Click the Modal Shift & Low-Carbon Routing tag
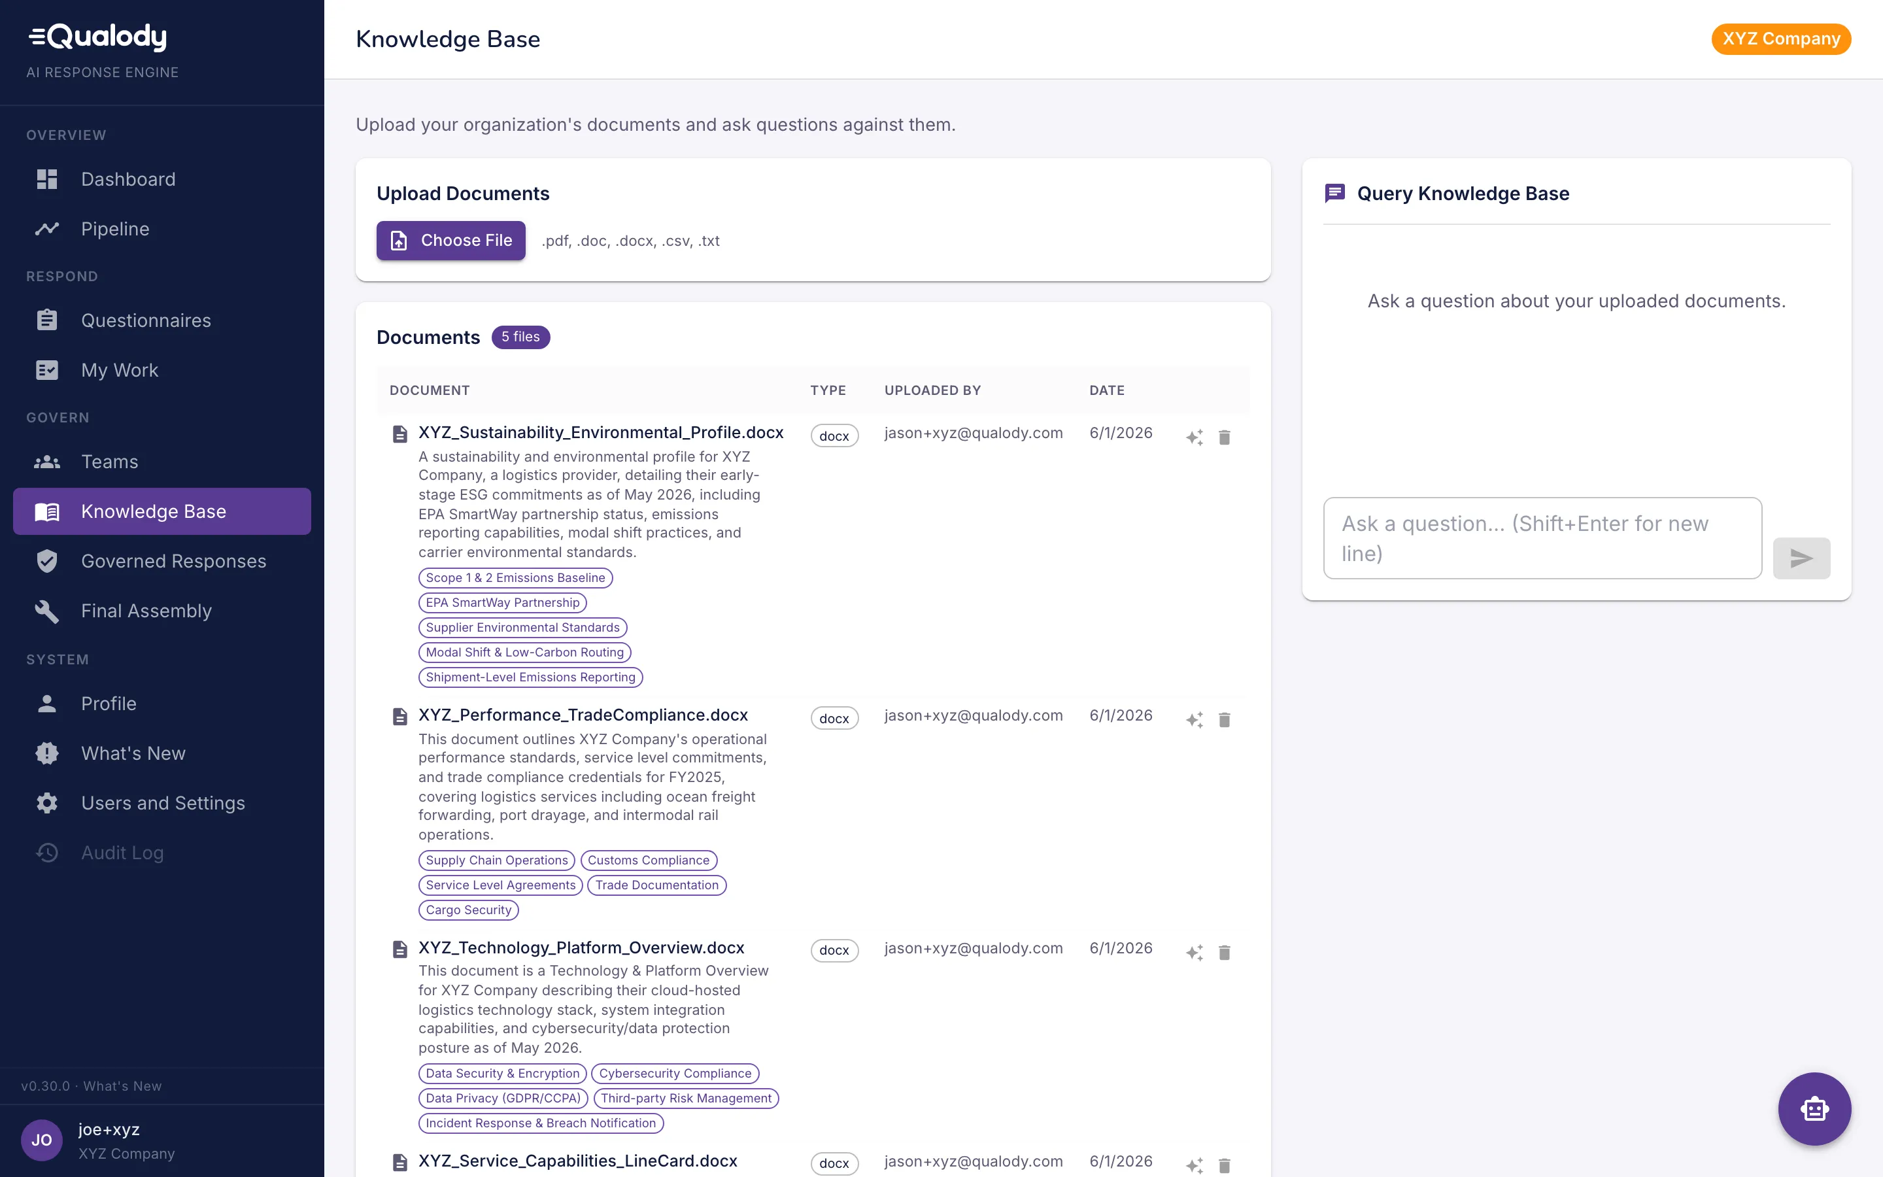This screenshot has height=1177, width=1883. [524, 653]
